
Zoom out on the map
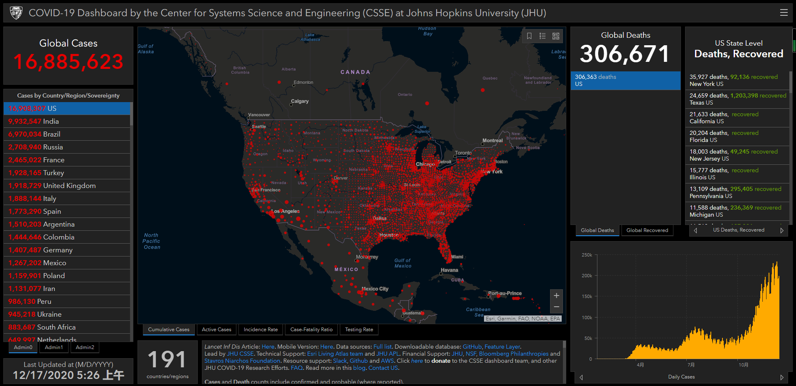[556, 307]
